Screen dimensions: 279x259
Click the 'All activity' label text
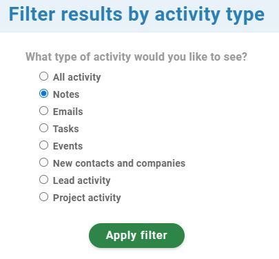click(77, 77)
